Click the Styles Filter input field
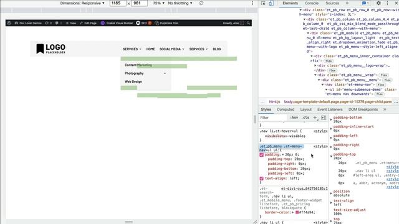This screenshot has width=399, height=224. click(x=274, y=118)
